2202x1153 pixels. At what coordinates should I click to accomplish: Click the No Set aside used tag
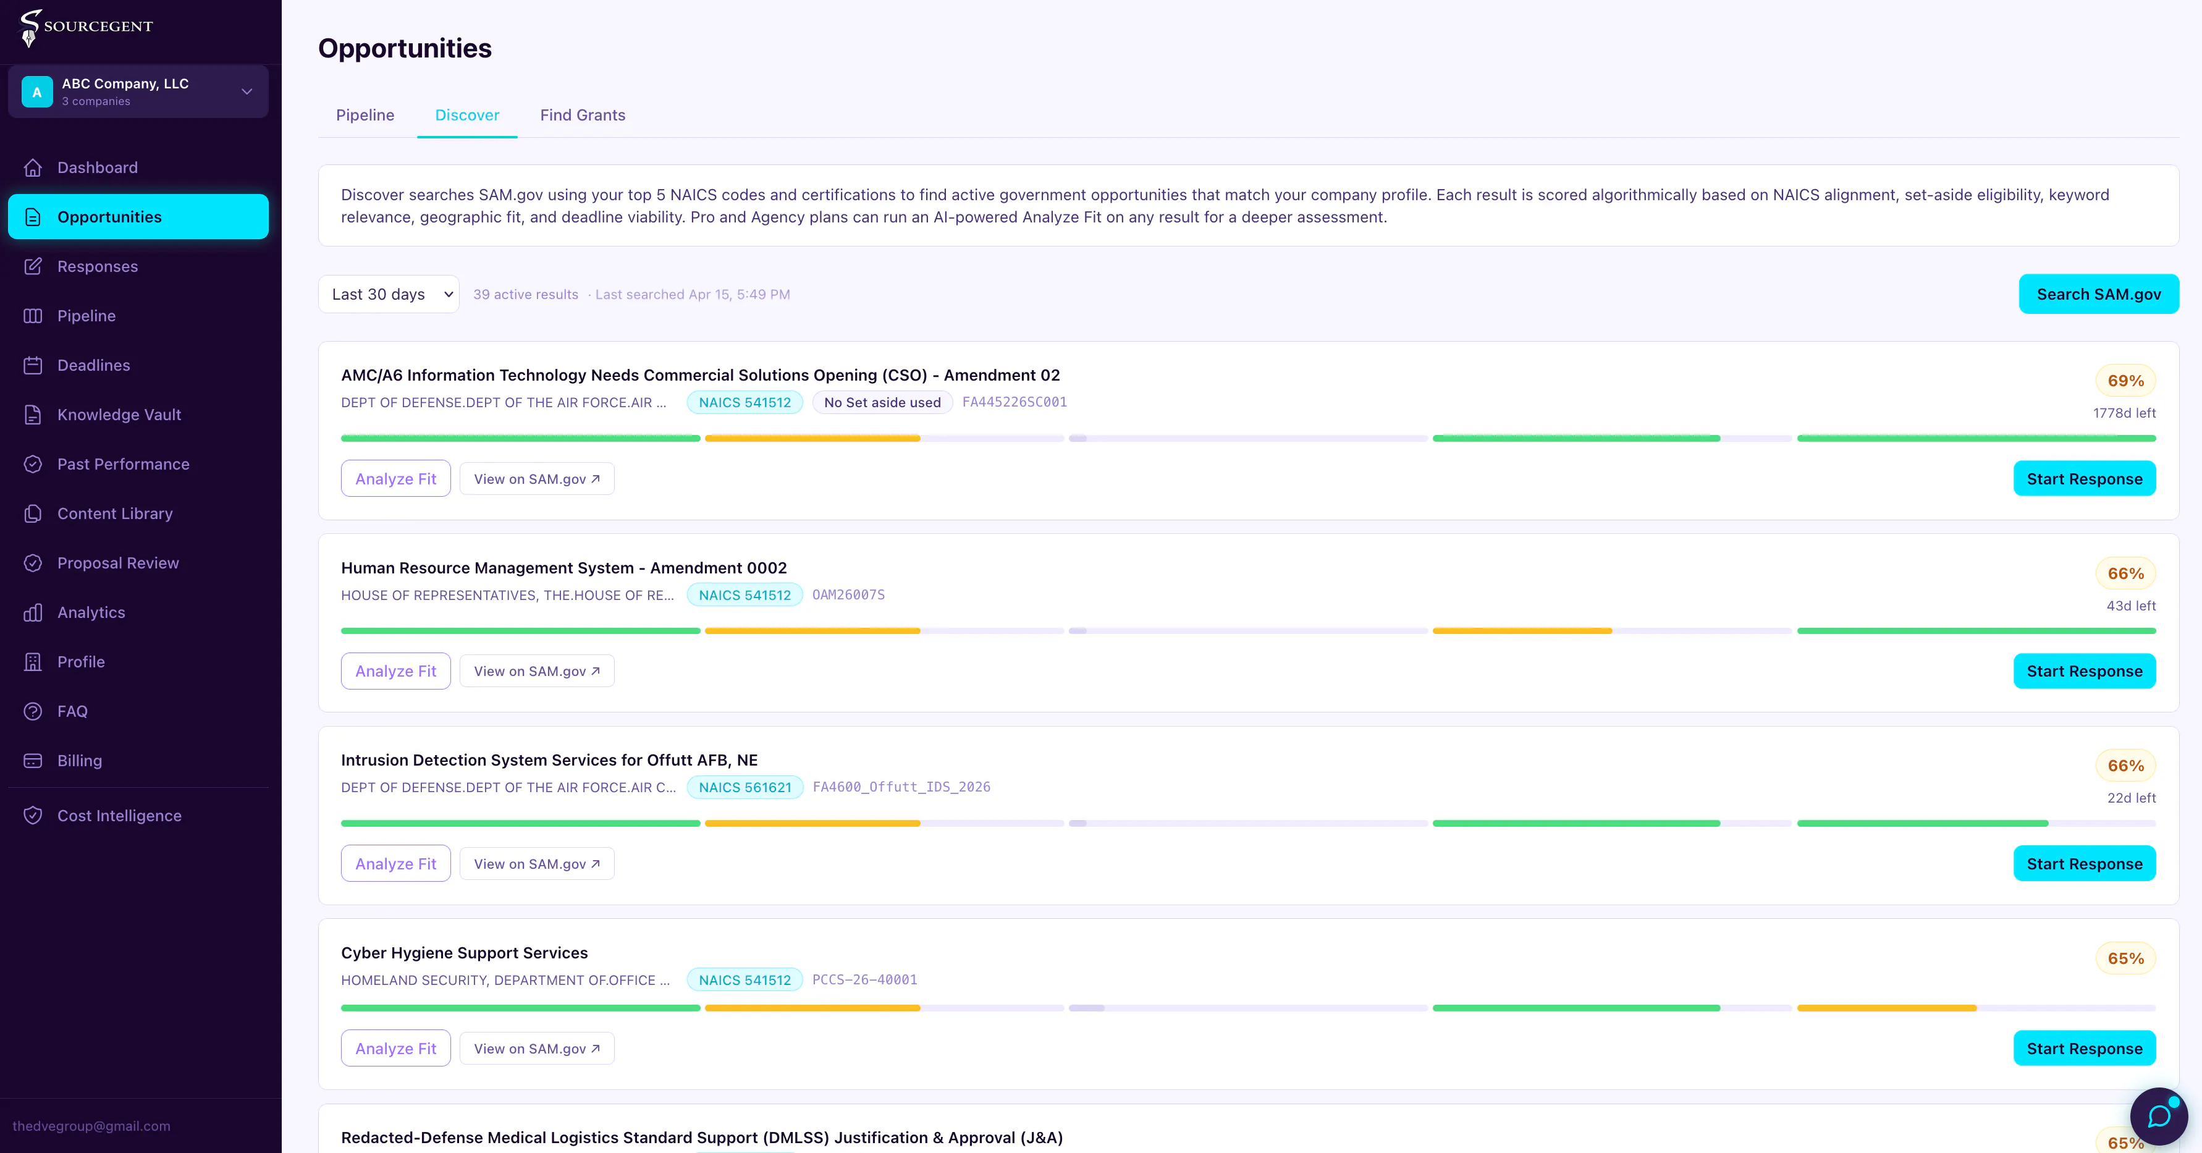click(882, 402)
